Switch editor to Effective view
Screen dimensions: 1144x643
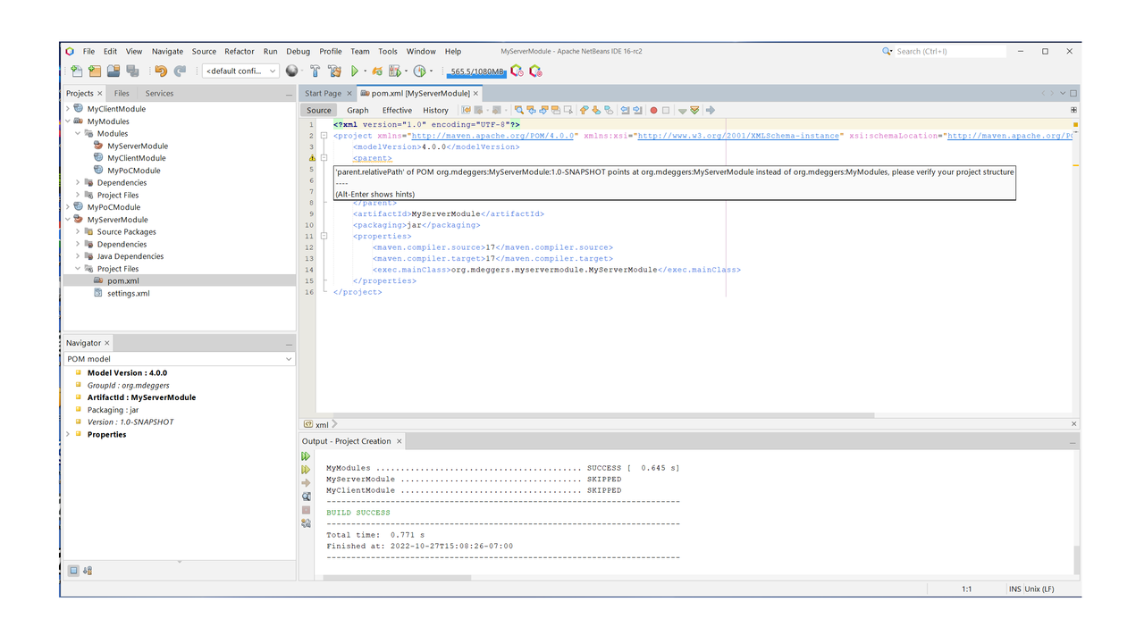tap(397, 110)
